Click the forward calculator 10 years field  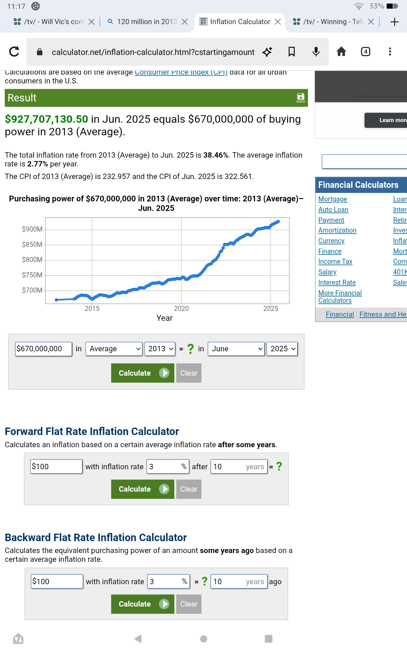pyautogui.click(x=239, y=467)
